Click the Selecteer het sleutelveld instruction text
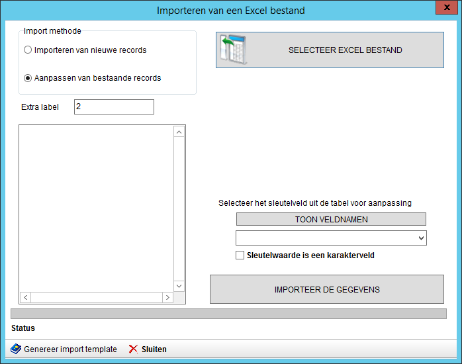 (x=315, y=203)
